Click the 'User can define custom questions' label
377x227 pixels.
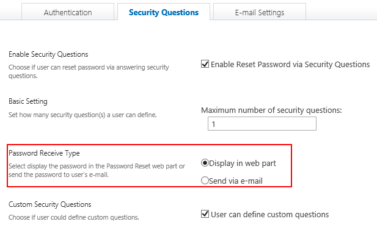270,214
